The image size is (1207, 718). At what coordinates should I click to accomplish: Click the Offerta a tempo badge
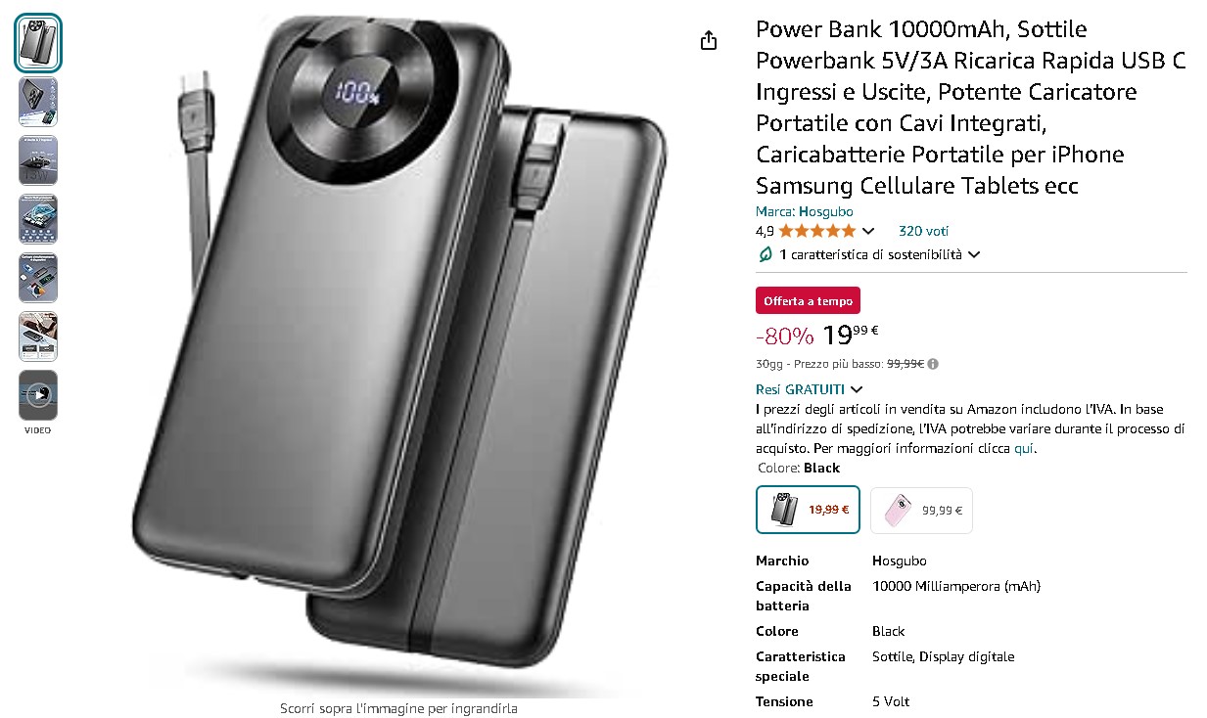coord(808,301)
